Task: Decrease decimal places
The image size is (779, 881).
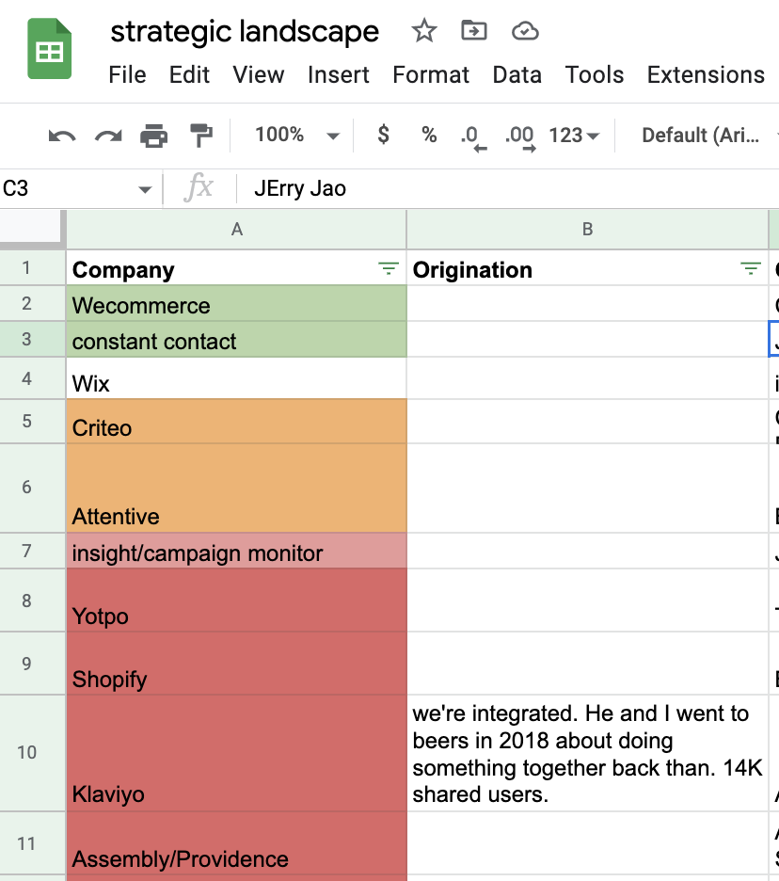Action: [x=473, y=137]
